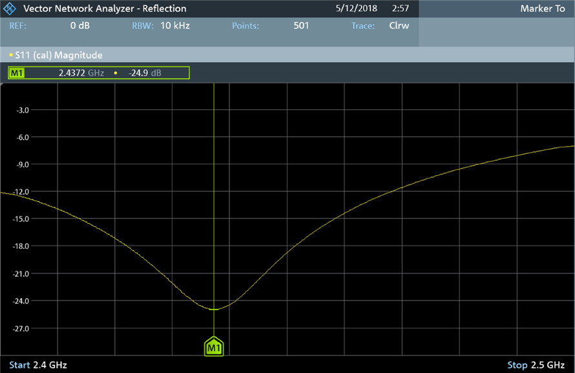Select the S11 (cal) Magnitude trace header
This screenshot has height=373, width=575.
287,55
